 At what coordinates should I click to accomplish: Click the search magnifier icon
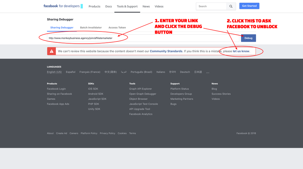pyautogui.click(x=231, y=6)
